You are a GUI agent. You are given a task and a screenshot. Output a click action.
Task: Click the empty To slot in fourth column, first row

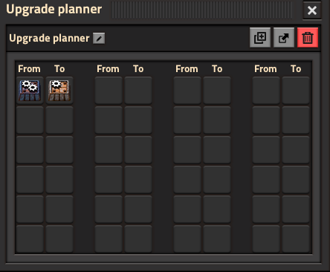click(296, 90)
